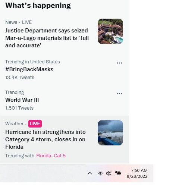Click the battery charging icon

tap(118, 173)
